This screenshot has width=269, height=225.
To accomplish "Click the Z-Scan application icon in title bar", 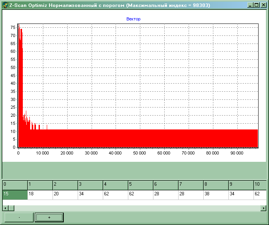I will click(5, 5).
